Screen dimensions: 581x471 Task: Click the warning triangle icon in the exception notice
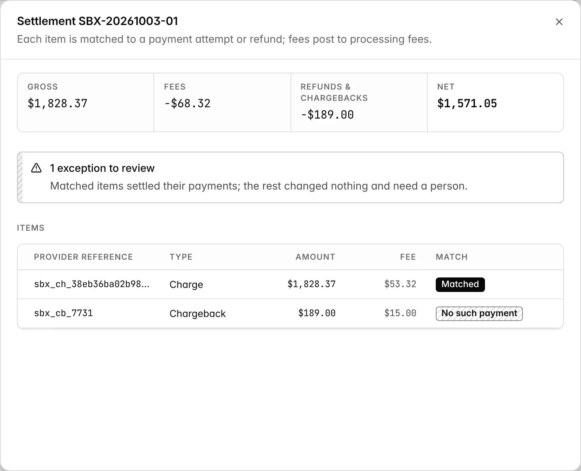(36, 168)
